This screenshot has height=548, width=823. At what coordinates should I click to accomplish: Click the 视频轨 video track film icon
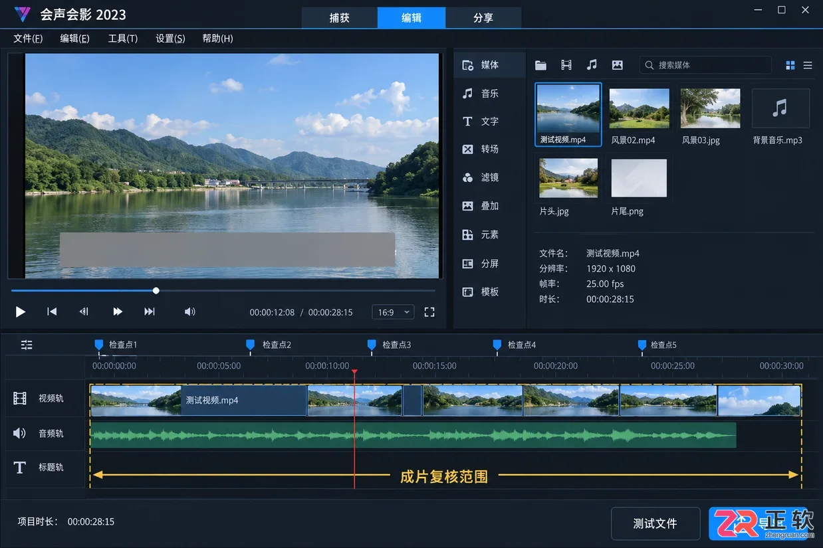pos(20,399)
